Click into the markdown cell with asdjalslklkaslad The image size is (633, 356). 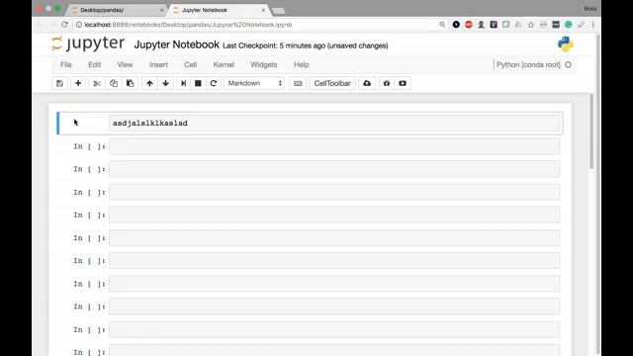[x=334, y=123]
